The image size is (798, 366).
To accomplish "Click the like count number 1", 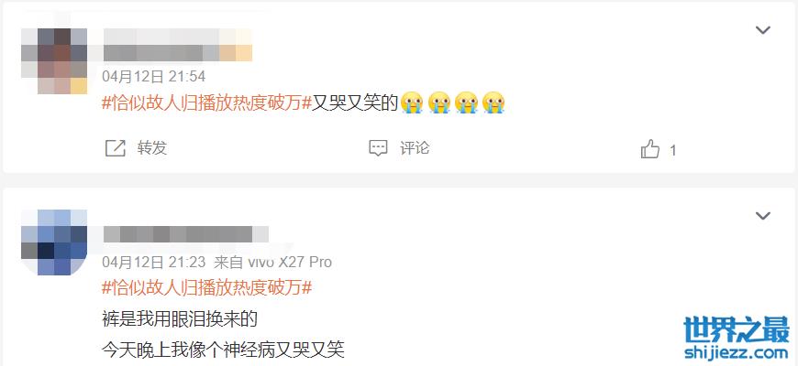I will point(673,150).
